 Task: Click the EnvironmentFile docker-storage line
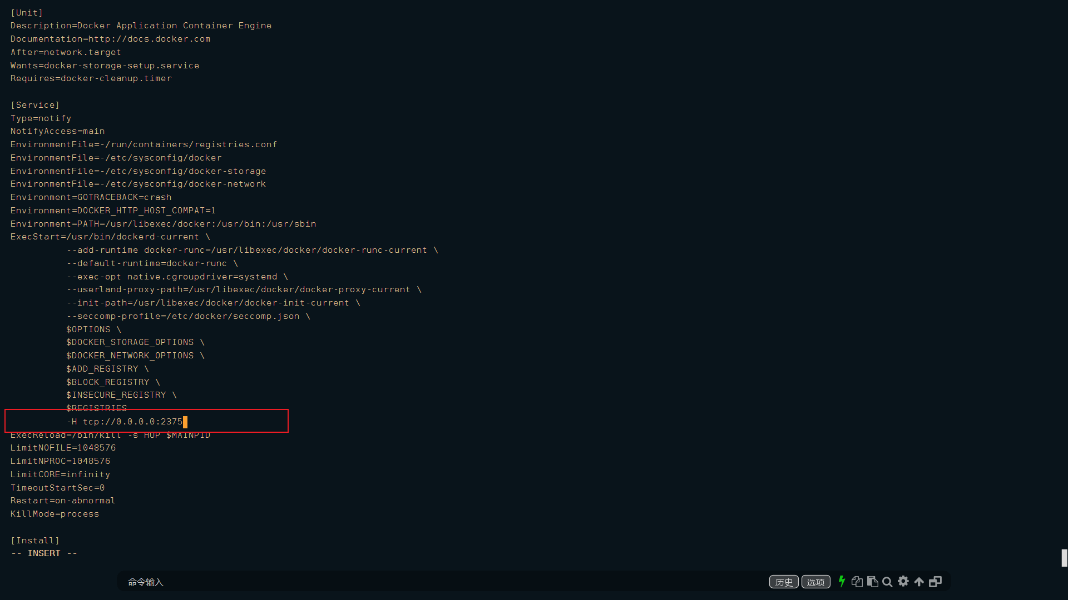coord(138,171)
